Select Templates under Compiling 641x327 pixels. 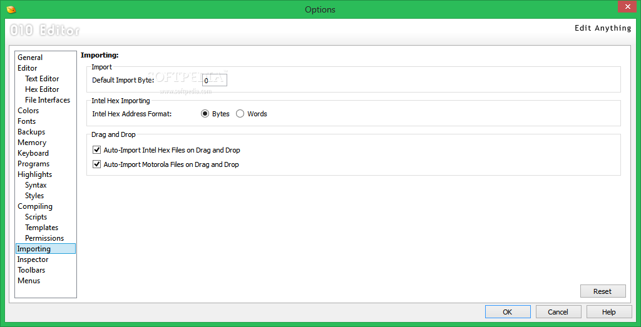point(42,228)
